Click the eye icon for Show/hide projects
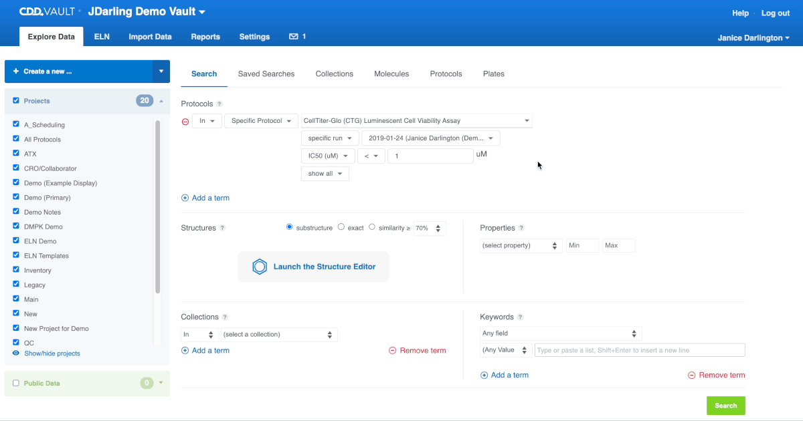The image size is (803, 421). click(16, 353)
